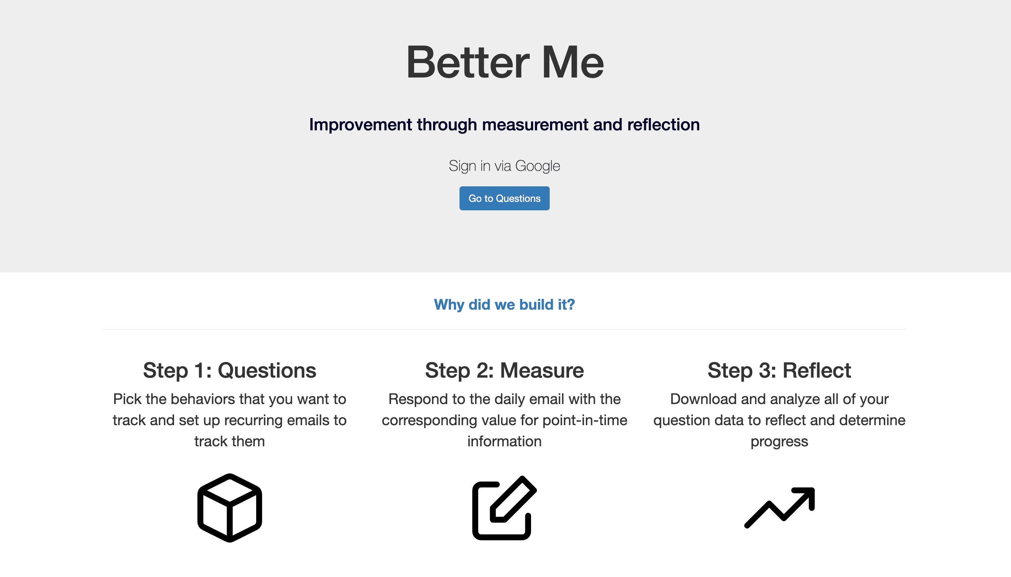Click the word Reflect in Step 3 heading
This screenshot has width=1011, height=577.
[x=817, y=371]
